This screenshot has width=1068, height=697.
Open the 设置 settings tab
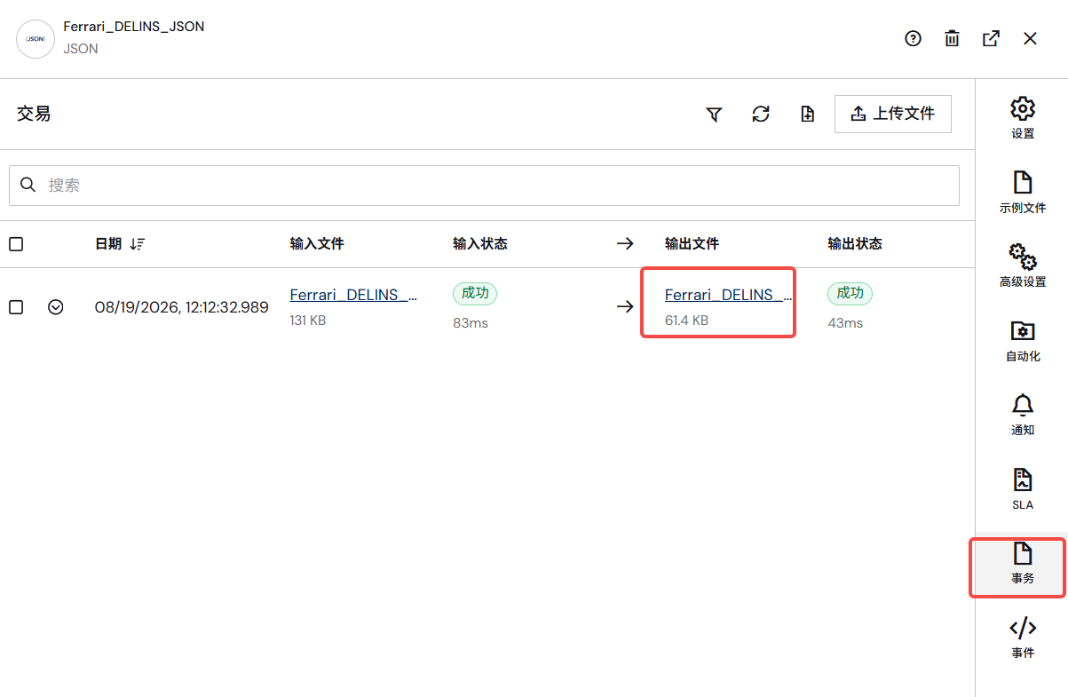[x=1023, y=118]
